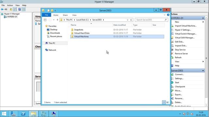Open Server Manager from the taskbar
Image resolution: width=209 pixels, height=117 pixels.
pos(13,114)
